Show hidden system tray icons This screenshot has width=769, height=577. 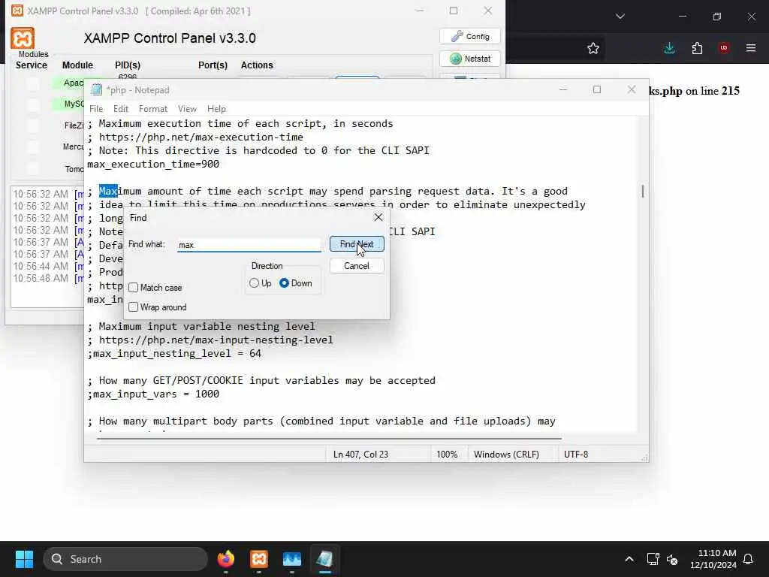(629, 559)
